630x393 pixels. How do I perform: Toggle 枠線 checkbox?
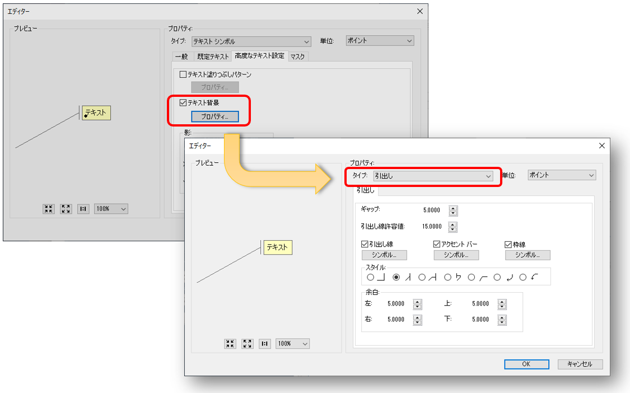pyautogui.click(x=508, y=245)
